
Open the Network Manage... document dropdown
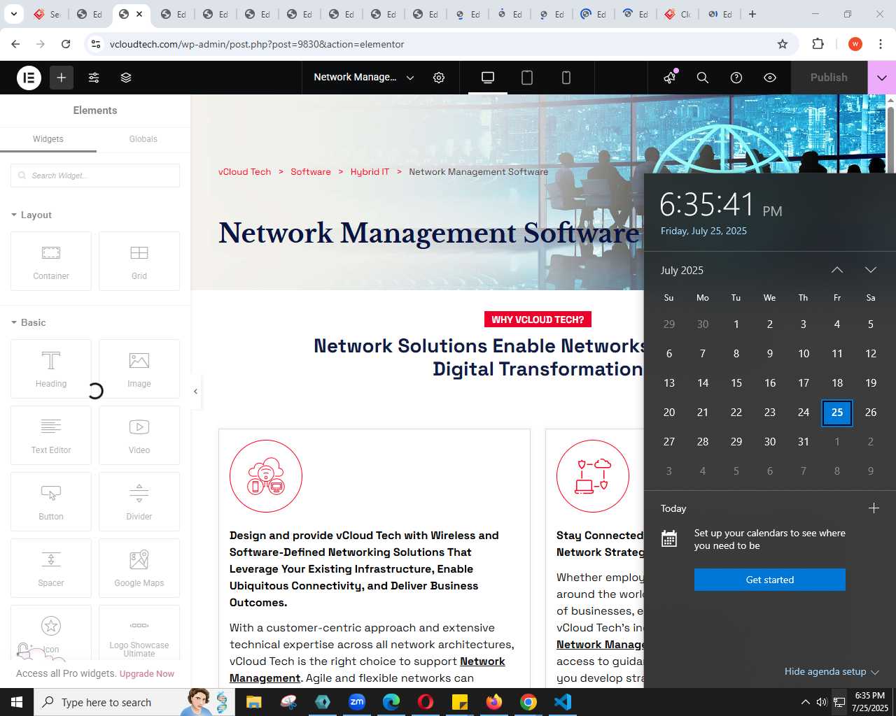tap(364, 78)
